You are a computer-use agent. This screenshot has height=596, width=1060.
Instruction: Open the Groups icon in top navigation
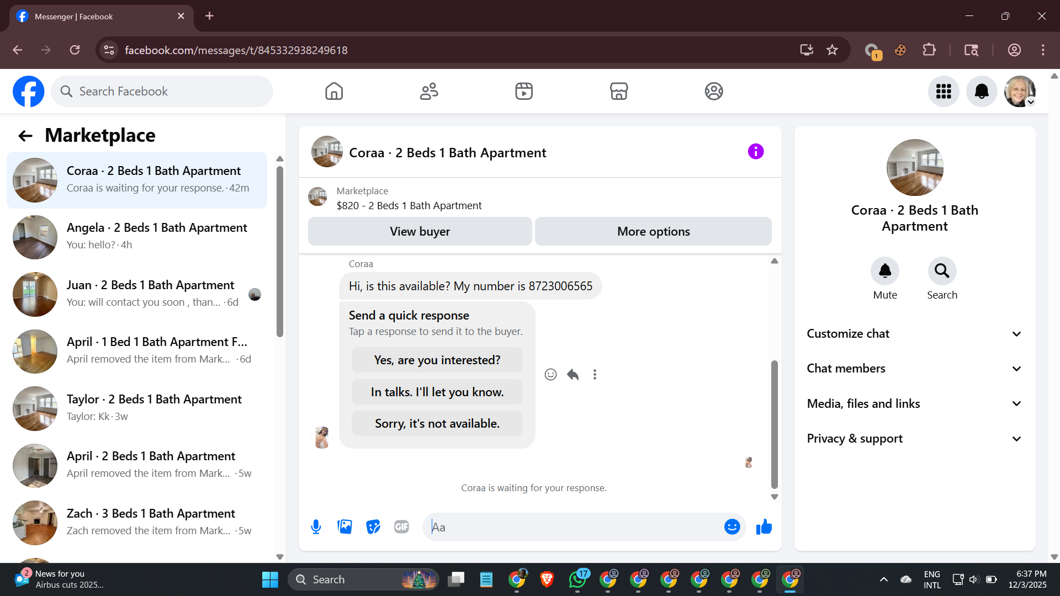(x=714, y=91)
